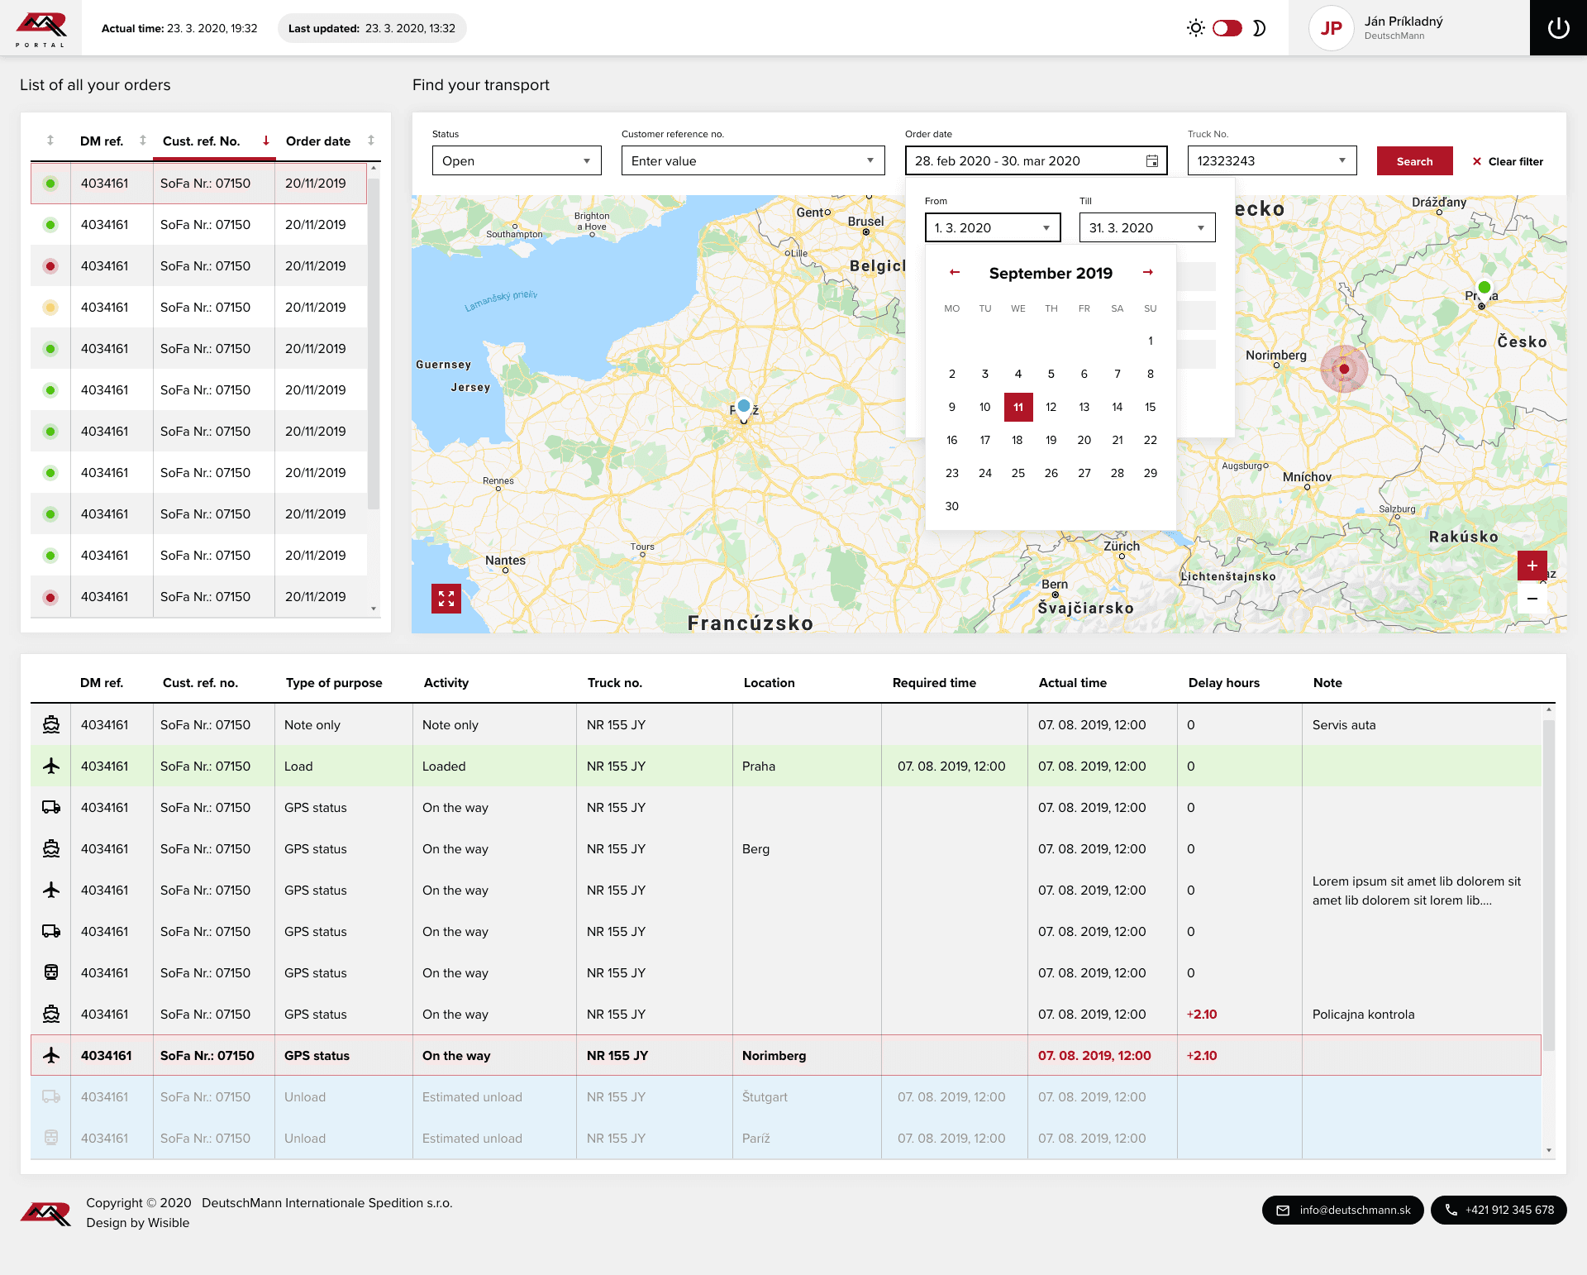Toggle the light/dark mode switch
This screenshot has height=1275, width=1587.
pos(1227,28)
